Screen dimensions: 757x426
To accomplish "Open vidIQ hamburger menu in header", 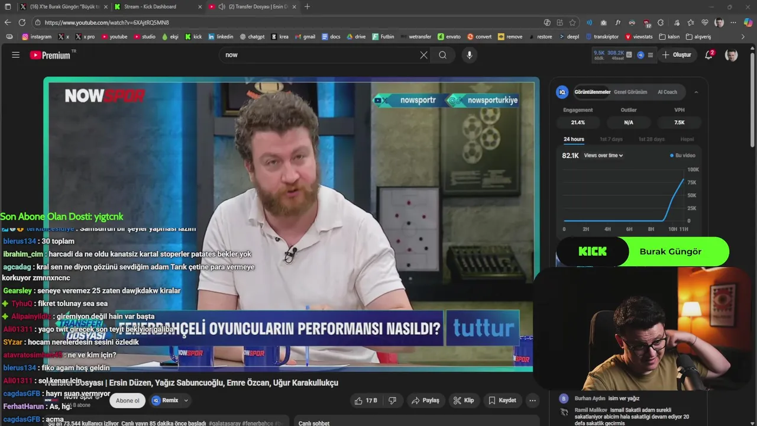I will [651, 55].
